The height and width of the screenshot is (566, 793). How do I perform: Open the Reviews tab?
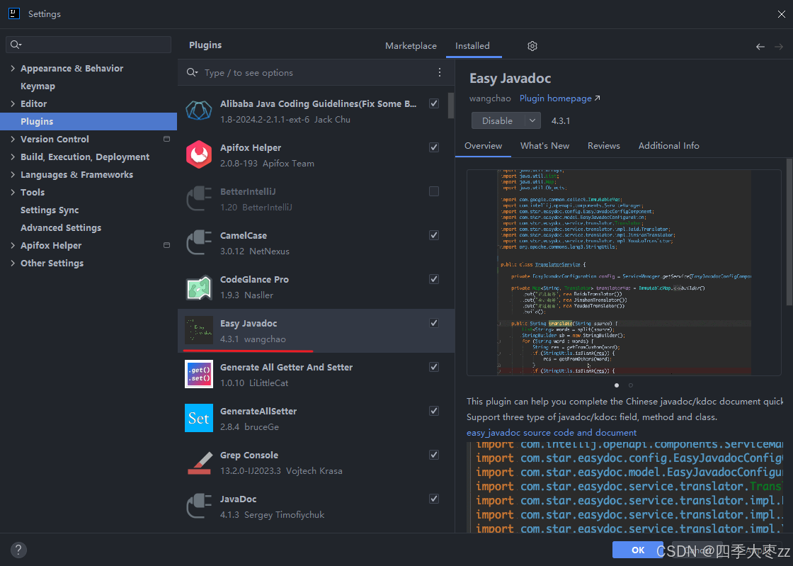point(603,146)
